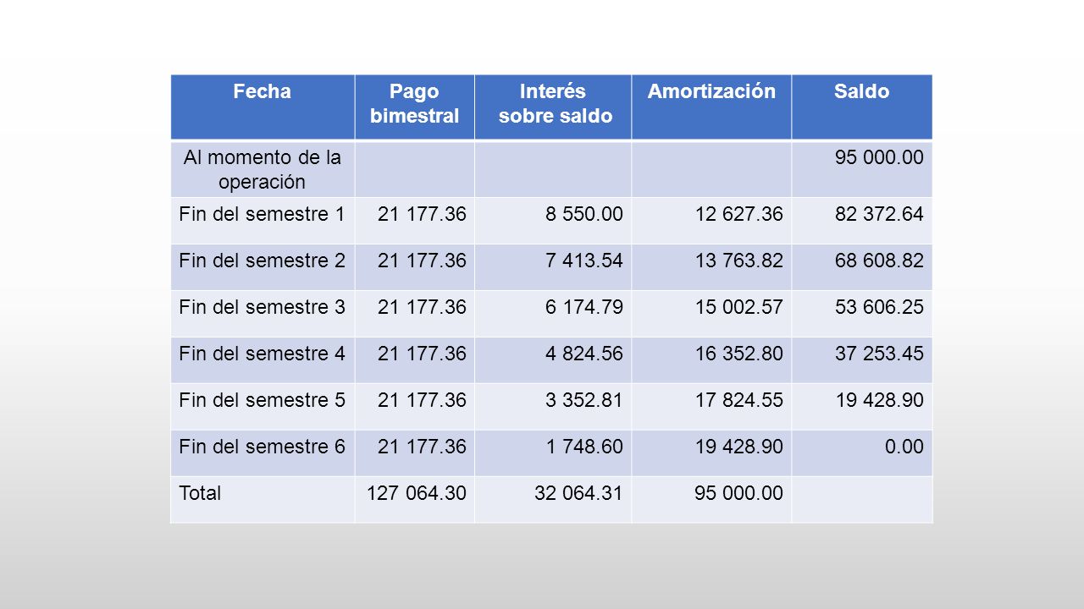Select the Al momento de la operación cell
The height and width of the screenshot is (609, 1084).
click(263, 168)
